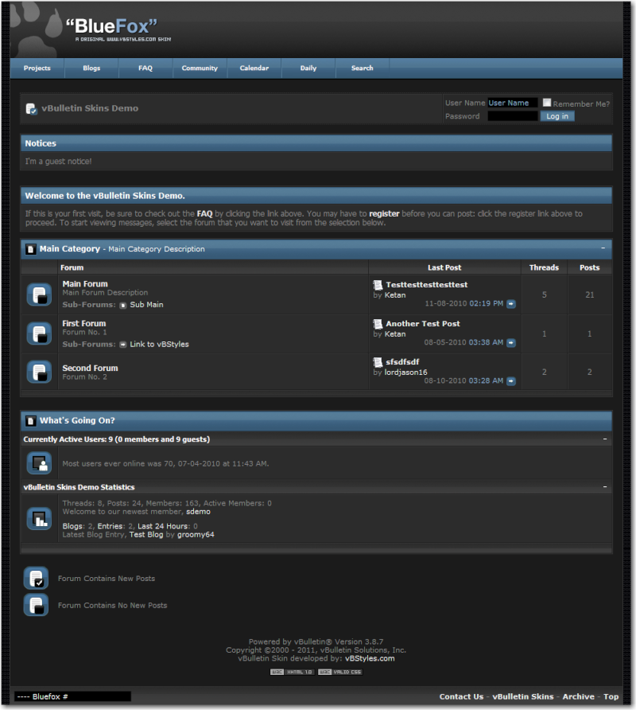Screen dimensions: 636x710
Task: Open the Sub Main sub-forum link
Action: click(x=146, y=305)
